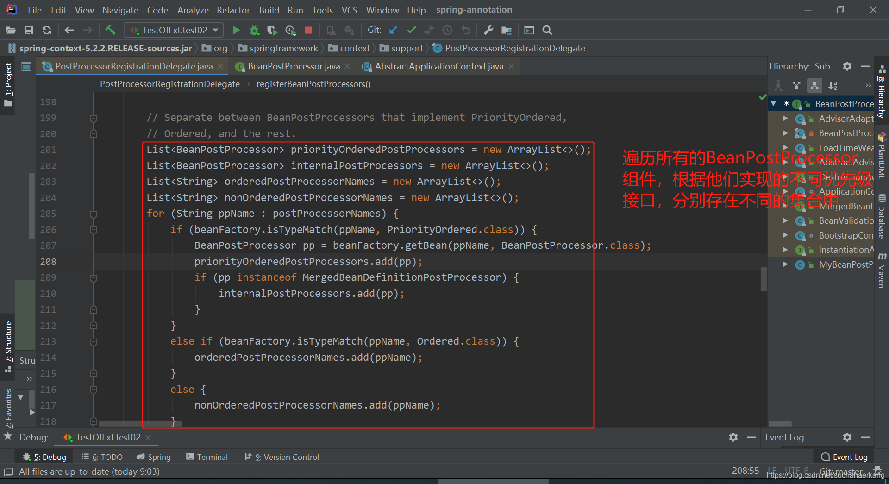Open project folder icon in toolbar
Viewport: 889px width, 484px height.
point(11,30)
